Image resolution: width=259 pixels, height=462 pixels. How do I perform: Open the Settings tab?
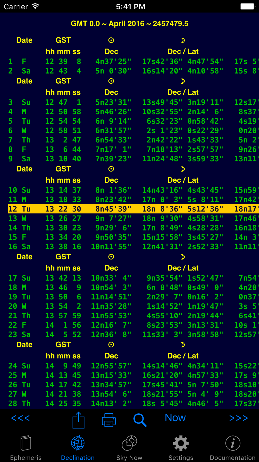pyautogui.click(x=181, y=448)
